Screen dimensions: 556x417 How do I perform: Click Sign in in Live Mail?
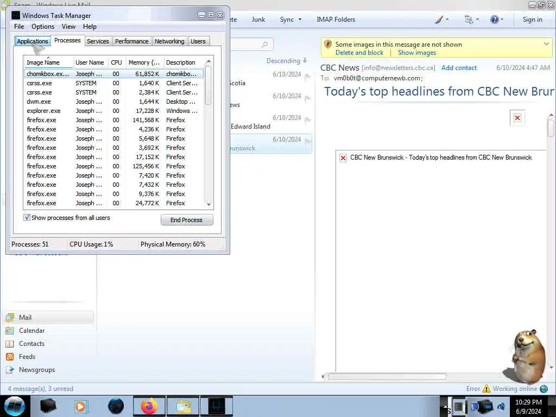(x=532, y=20)
